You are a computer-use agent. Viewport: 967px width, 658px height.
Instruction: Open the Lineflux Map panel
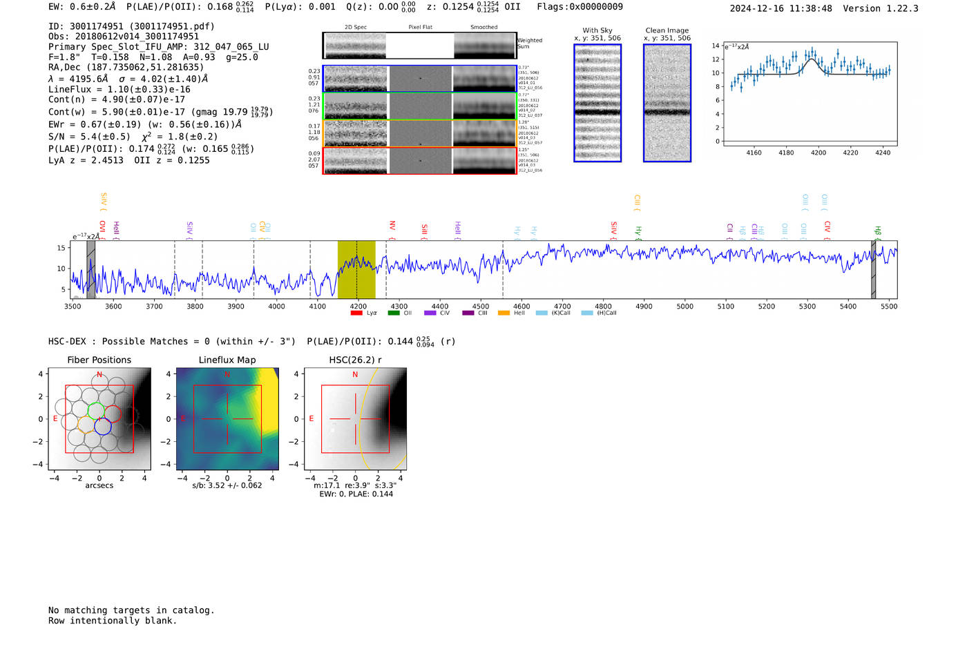pyautogui.click(x=227, y=419)
